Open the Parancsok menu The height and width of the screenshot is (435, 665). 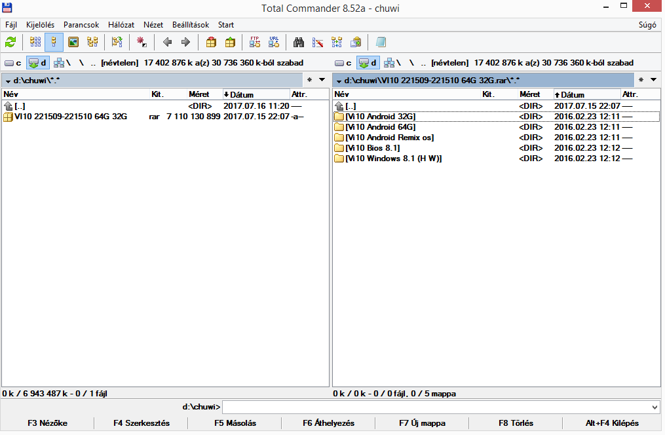click(x=81, y=25)
